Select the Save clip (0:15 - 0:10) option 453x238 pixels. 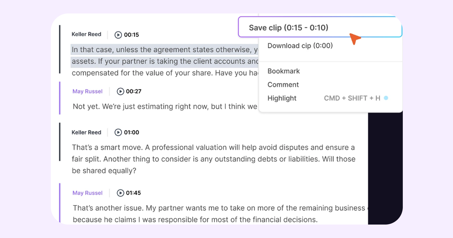tap(288, 27)
